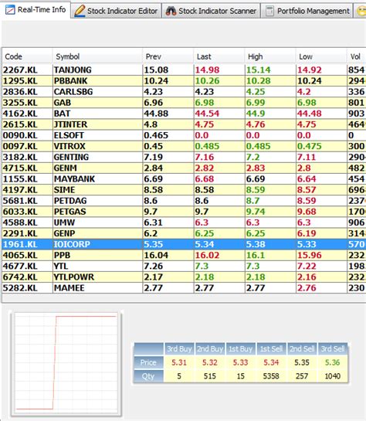366x421 pixels.
Task: Click the 5282.KL code cell
Action: point(27,288)
